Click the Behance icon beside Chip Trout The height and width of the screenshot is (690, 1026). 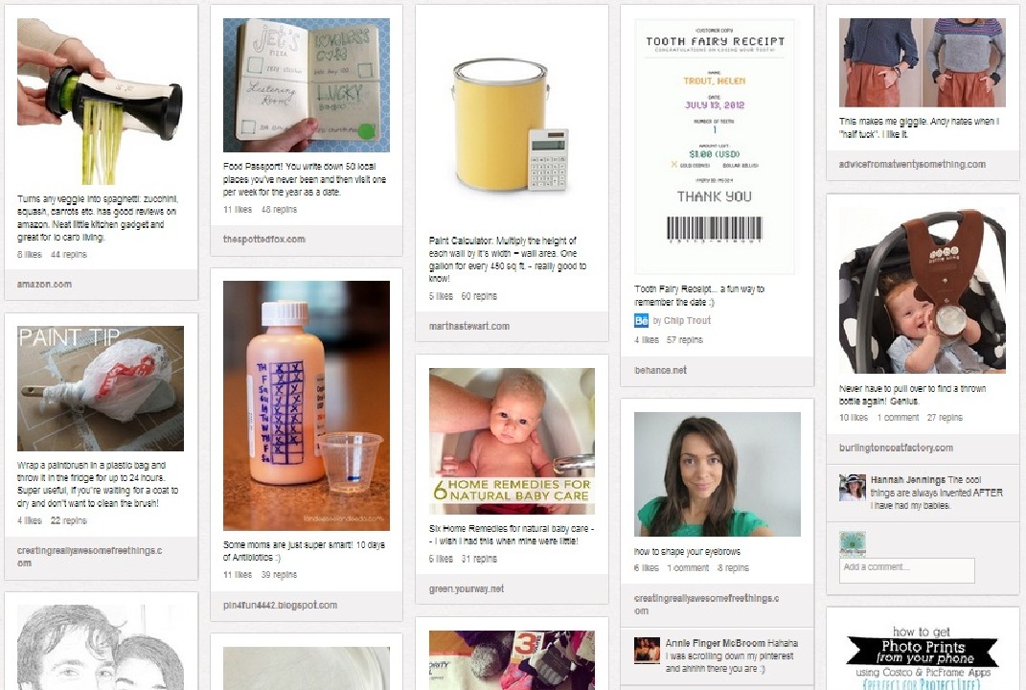tap(641, 320)
